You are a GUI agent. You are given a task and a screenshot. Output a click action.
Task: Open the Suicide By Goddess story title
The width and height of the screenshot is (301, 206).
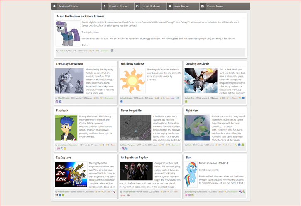[x=132, y=63]
